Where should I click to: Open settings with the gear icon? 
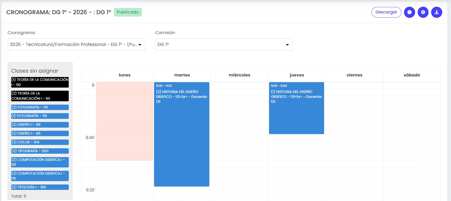click(x=423, y=12)
